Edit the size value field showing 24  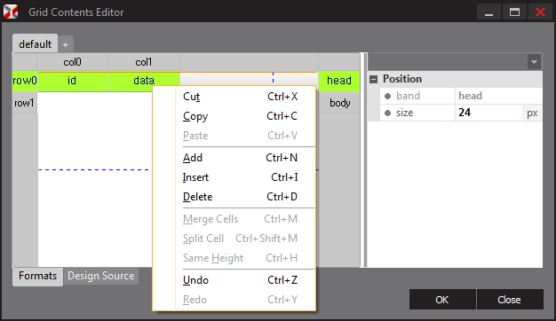pyautogui.click(x=488, y=113)
